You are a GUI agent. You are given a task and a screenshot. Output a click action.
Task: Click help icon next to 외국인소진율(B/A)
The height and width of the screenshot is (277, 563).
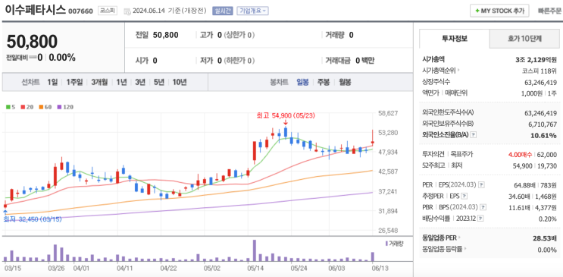(x=474, y=135)
